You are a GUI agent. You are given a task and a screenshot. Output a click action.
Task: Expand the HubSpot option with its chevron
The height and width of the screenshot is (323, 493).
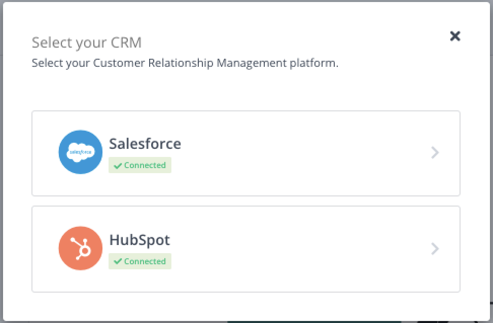[435, 249]
